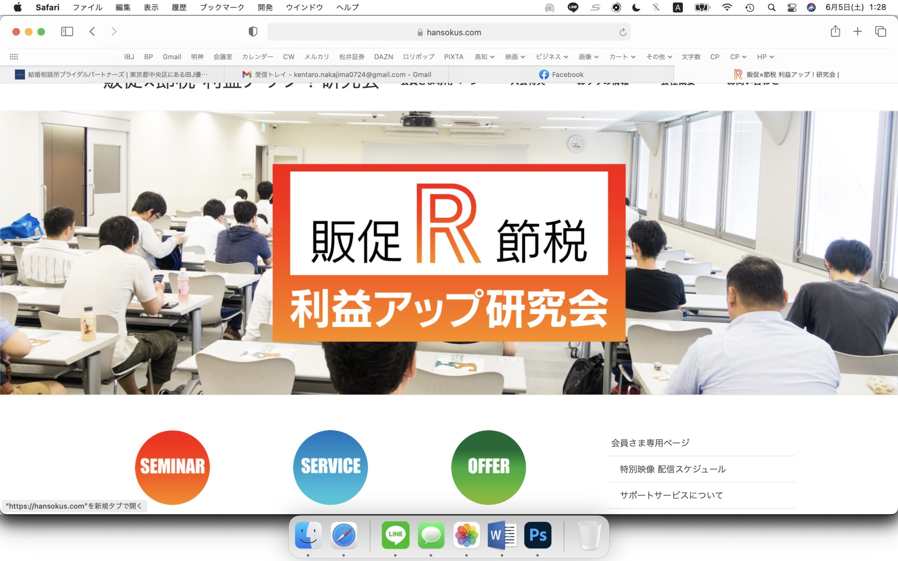Open Bluetooth status icon

(656, 7)
